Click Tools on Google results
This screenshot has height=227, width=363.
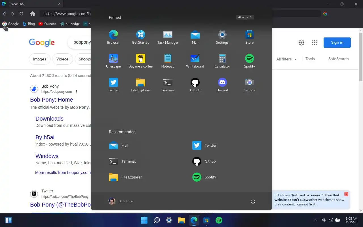click(x=310, y=59)
